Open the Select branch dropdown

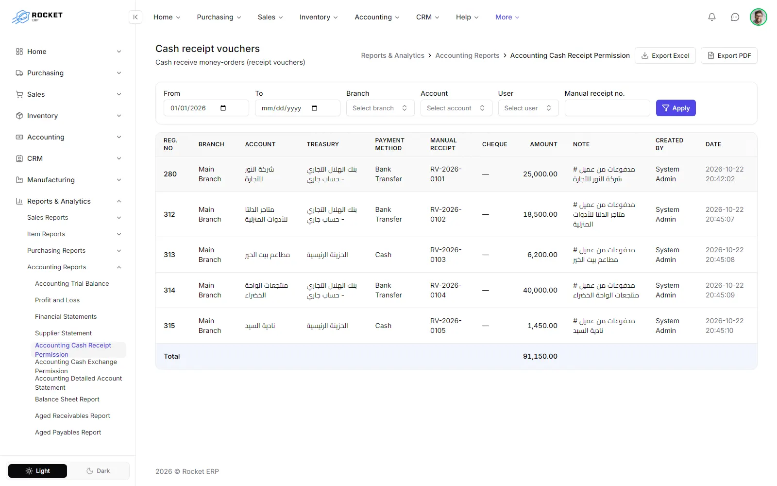(x=380, y=108)
